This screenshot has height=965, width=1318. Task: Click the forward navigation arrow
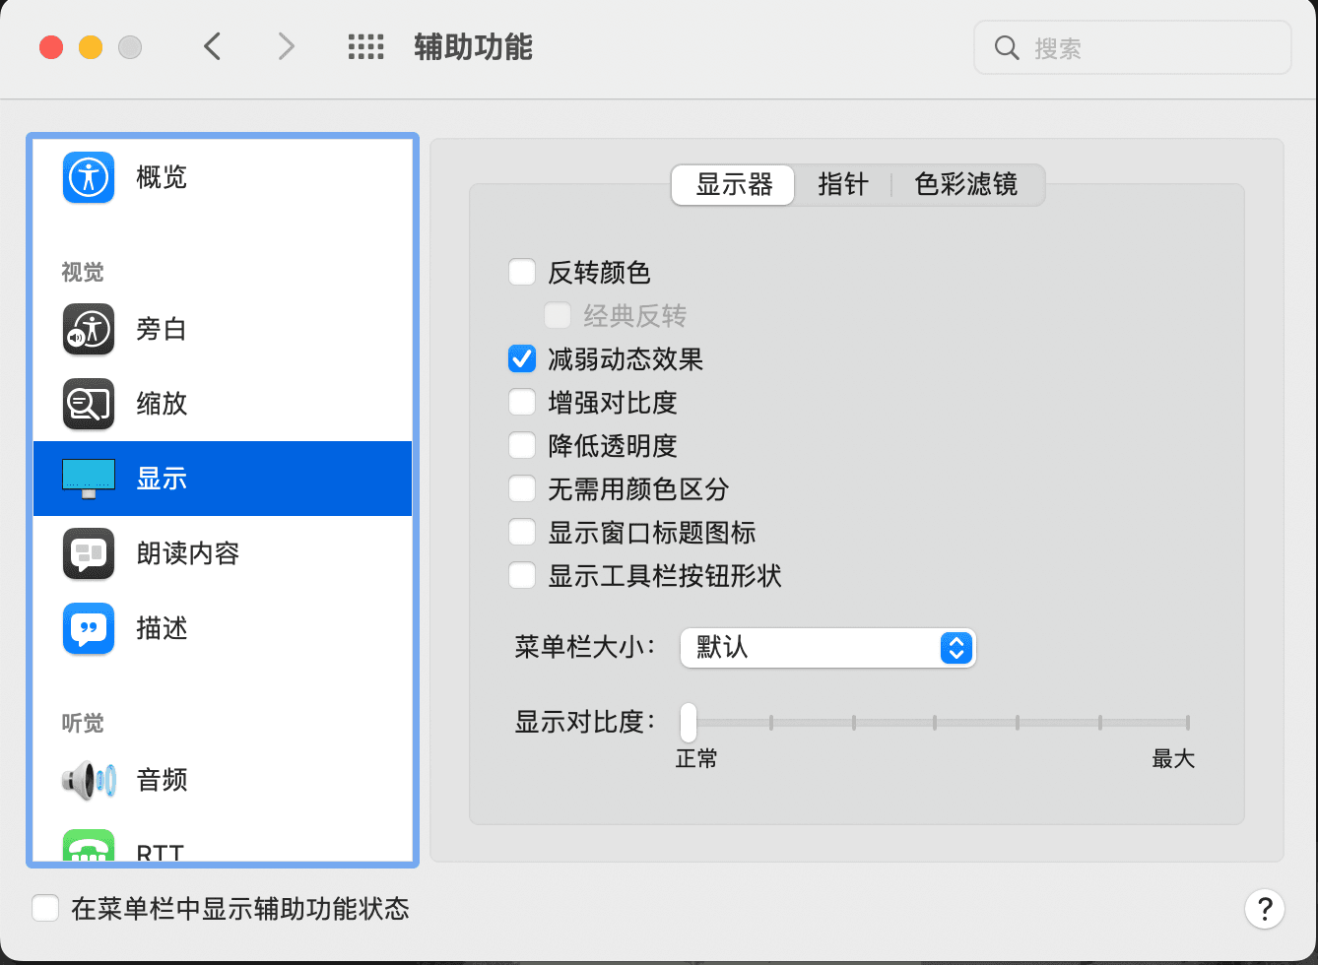[286, 46]
